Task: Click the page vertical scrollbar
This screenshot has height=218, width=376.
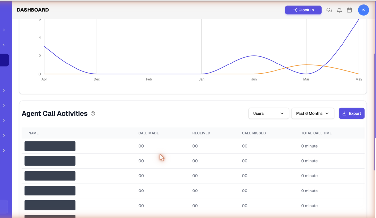Action: coord(374,112)
